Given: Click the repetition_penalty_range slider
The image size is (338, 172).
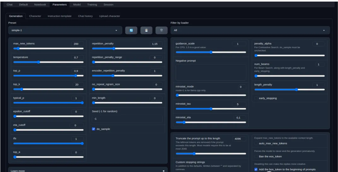Looking at the screenshot, I should (127, 62).
